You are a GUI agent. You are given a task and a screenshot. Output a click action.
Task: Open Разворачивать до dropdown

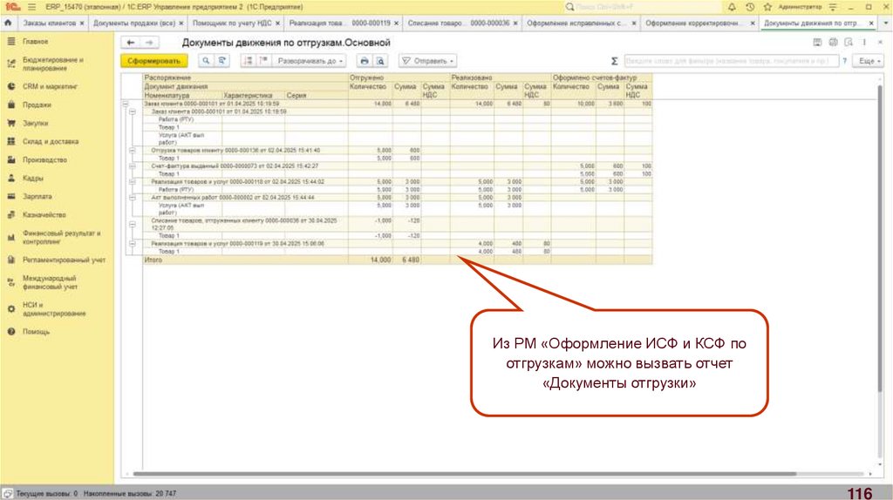pos(310,61)
